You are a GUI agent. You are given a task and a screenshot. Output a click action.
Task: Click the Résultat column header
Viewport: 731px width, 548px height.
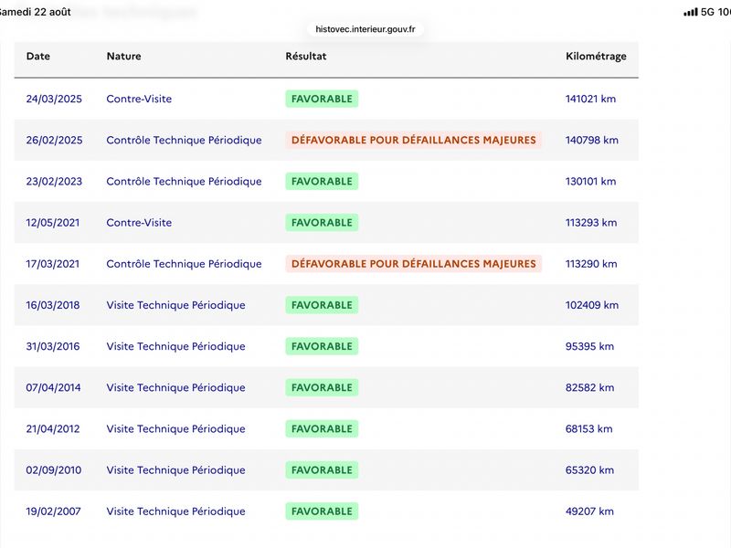tap(306, 57)
